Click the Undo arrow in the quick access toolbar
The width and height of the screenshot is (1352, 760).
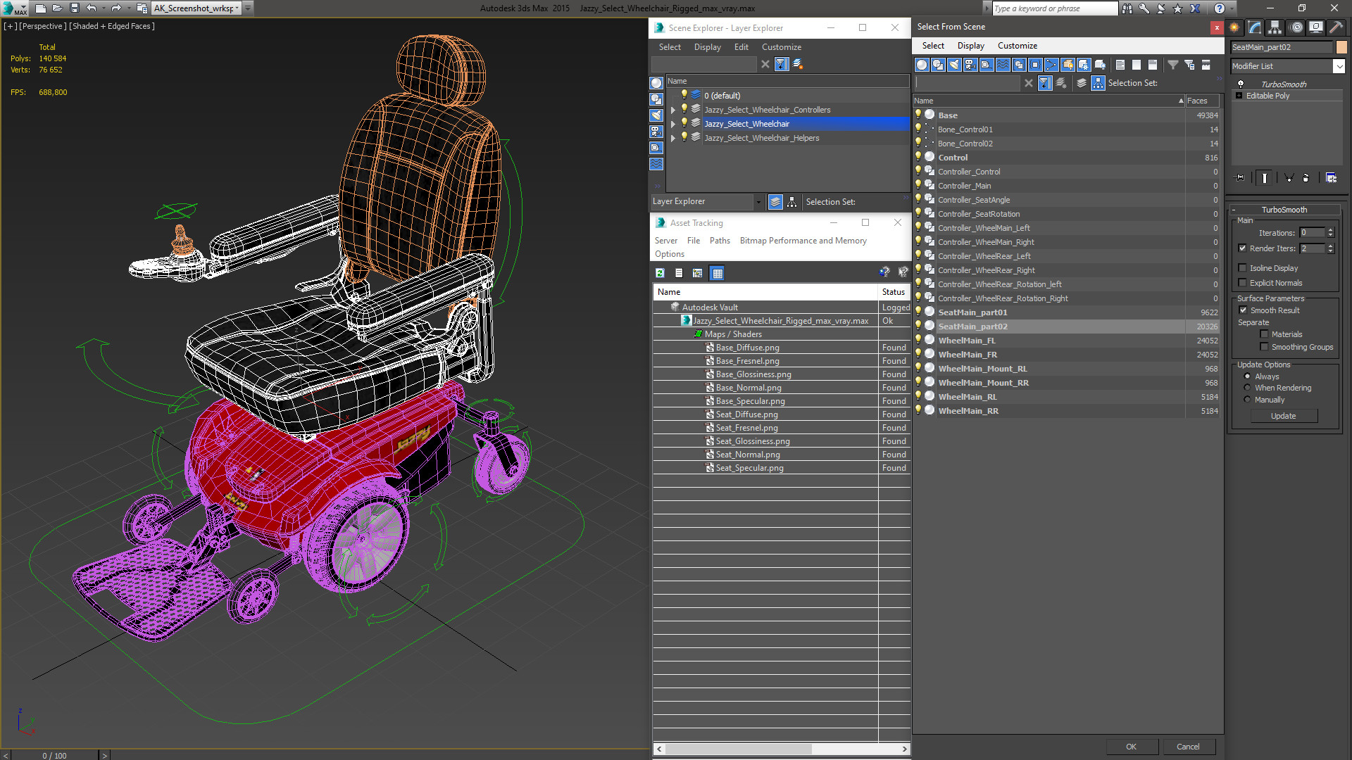92,8
